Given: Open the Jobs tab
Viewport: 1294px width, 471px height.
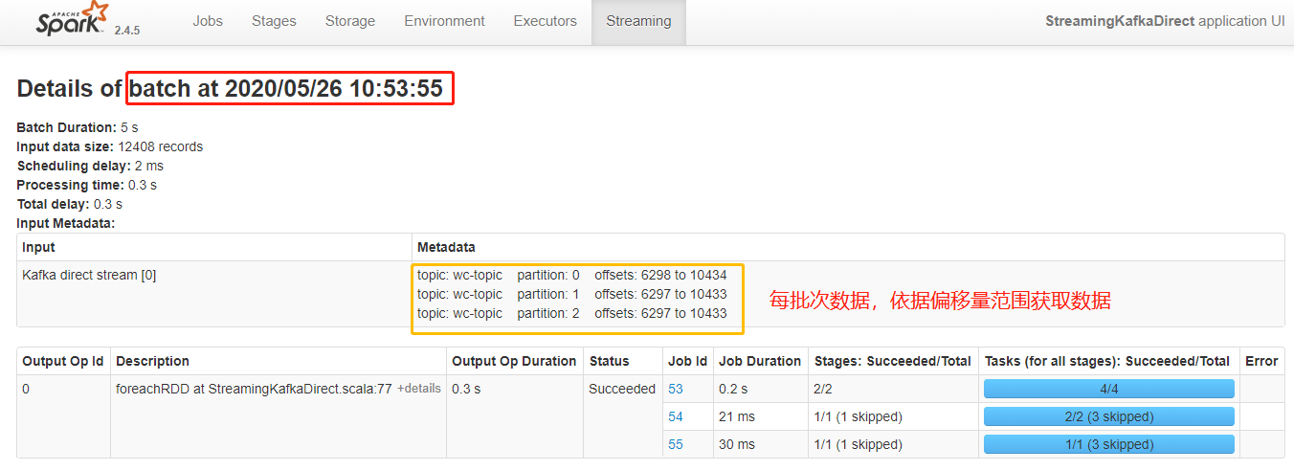Looking at the screenshot, I should pos(208,21).
